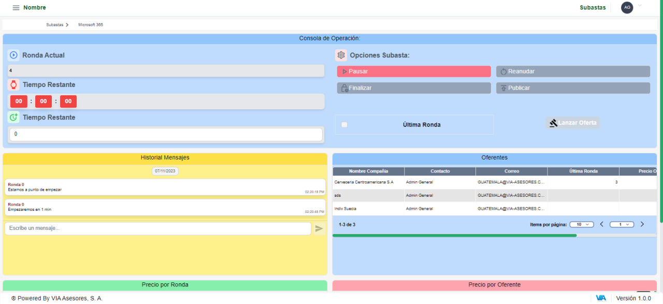Viewport: 663px width, 304px height.
Task: Click the Versión 1.0.0 label
Action: click(633, 298)
